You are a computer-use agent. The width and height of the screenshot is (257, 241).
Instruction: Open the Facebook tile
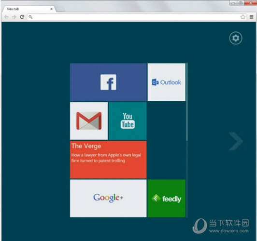pos(108,82)
